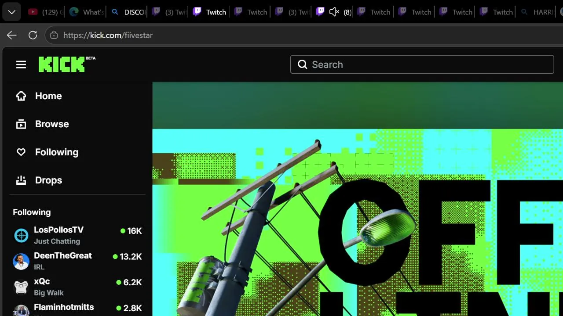View site information via the lock icon
Screen dimensions: 563x316
pos(54,35)
